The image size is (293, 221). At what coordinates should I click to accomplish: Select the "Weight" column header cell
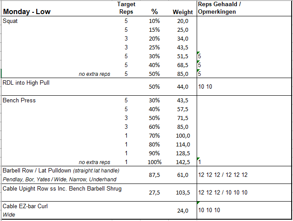coord(183,12)
